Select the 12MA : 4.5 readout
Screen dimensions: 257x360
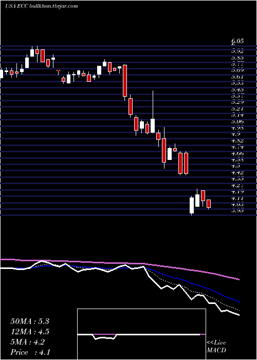(x=30, y=332)
